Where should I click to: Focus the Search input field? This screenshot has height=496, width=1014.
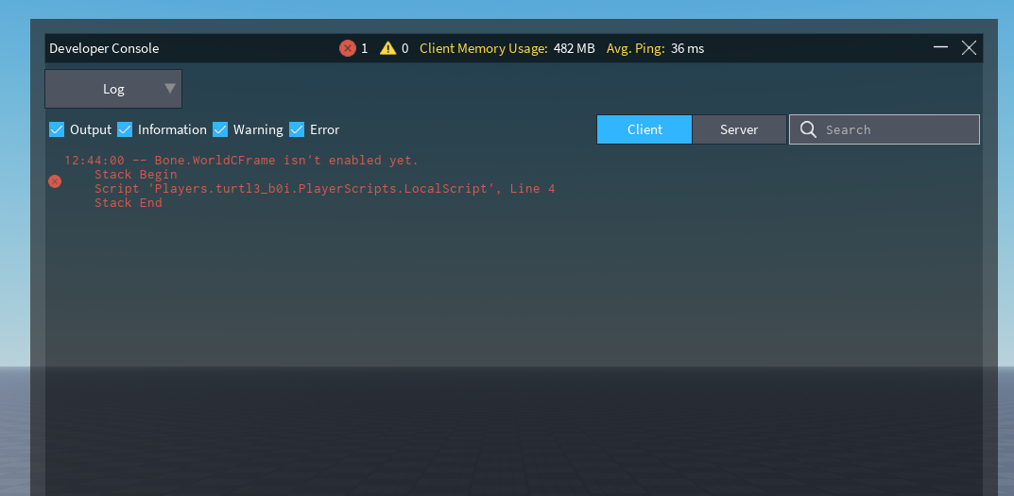coord(884,129)
